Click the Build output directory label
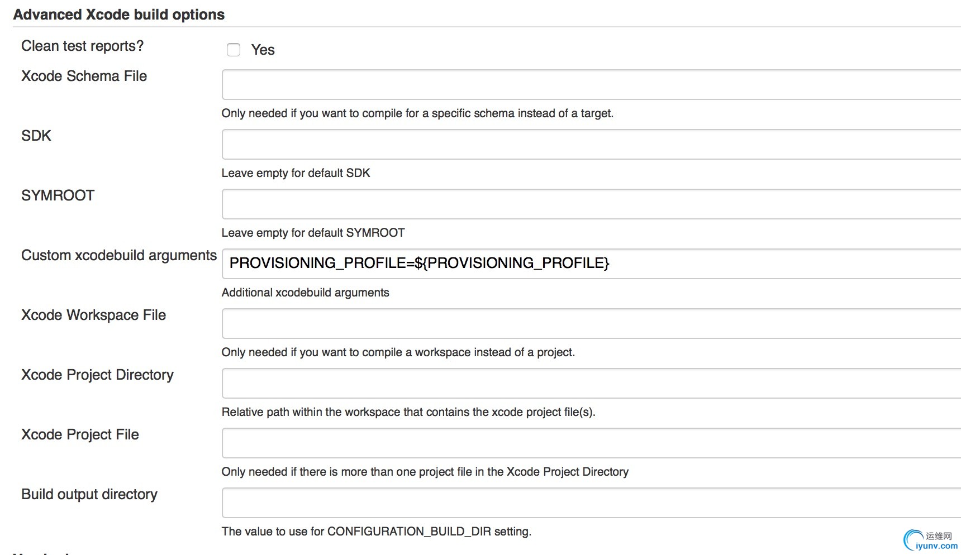Screen dimensions: 961x555 (89, 494)
